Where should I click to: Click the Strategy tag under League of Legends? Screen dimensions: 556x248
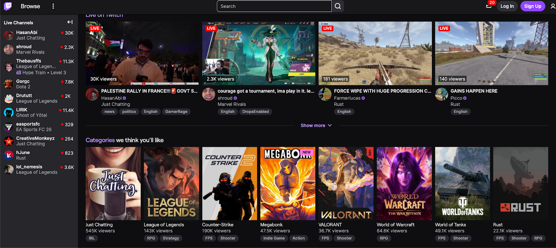pos(171,238)
